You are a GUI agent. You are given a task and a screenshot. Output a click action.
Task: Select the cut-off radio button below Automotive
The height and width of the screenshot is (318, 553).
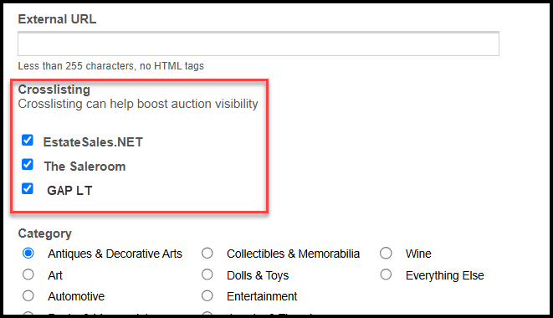pyautogui.click(x=28, y=313)
